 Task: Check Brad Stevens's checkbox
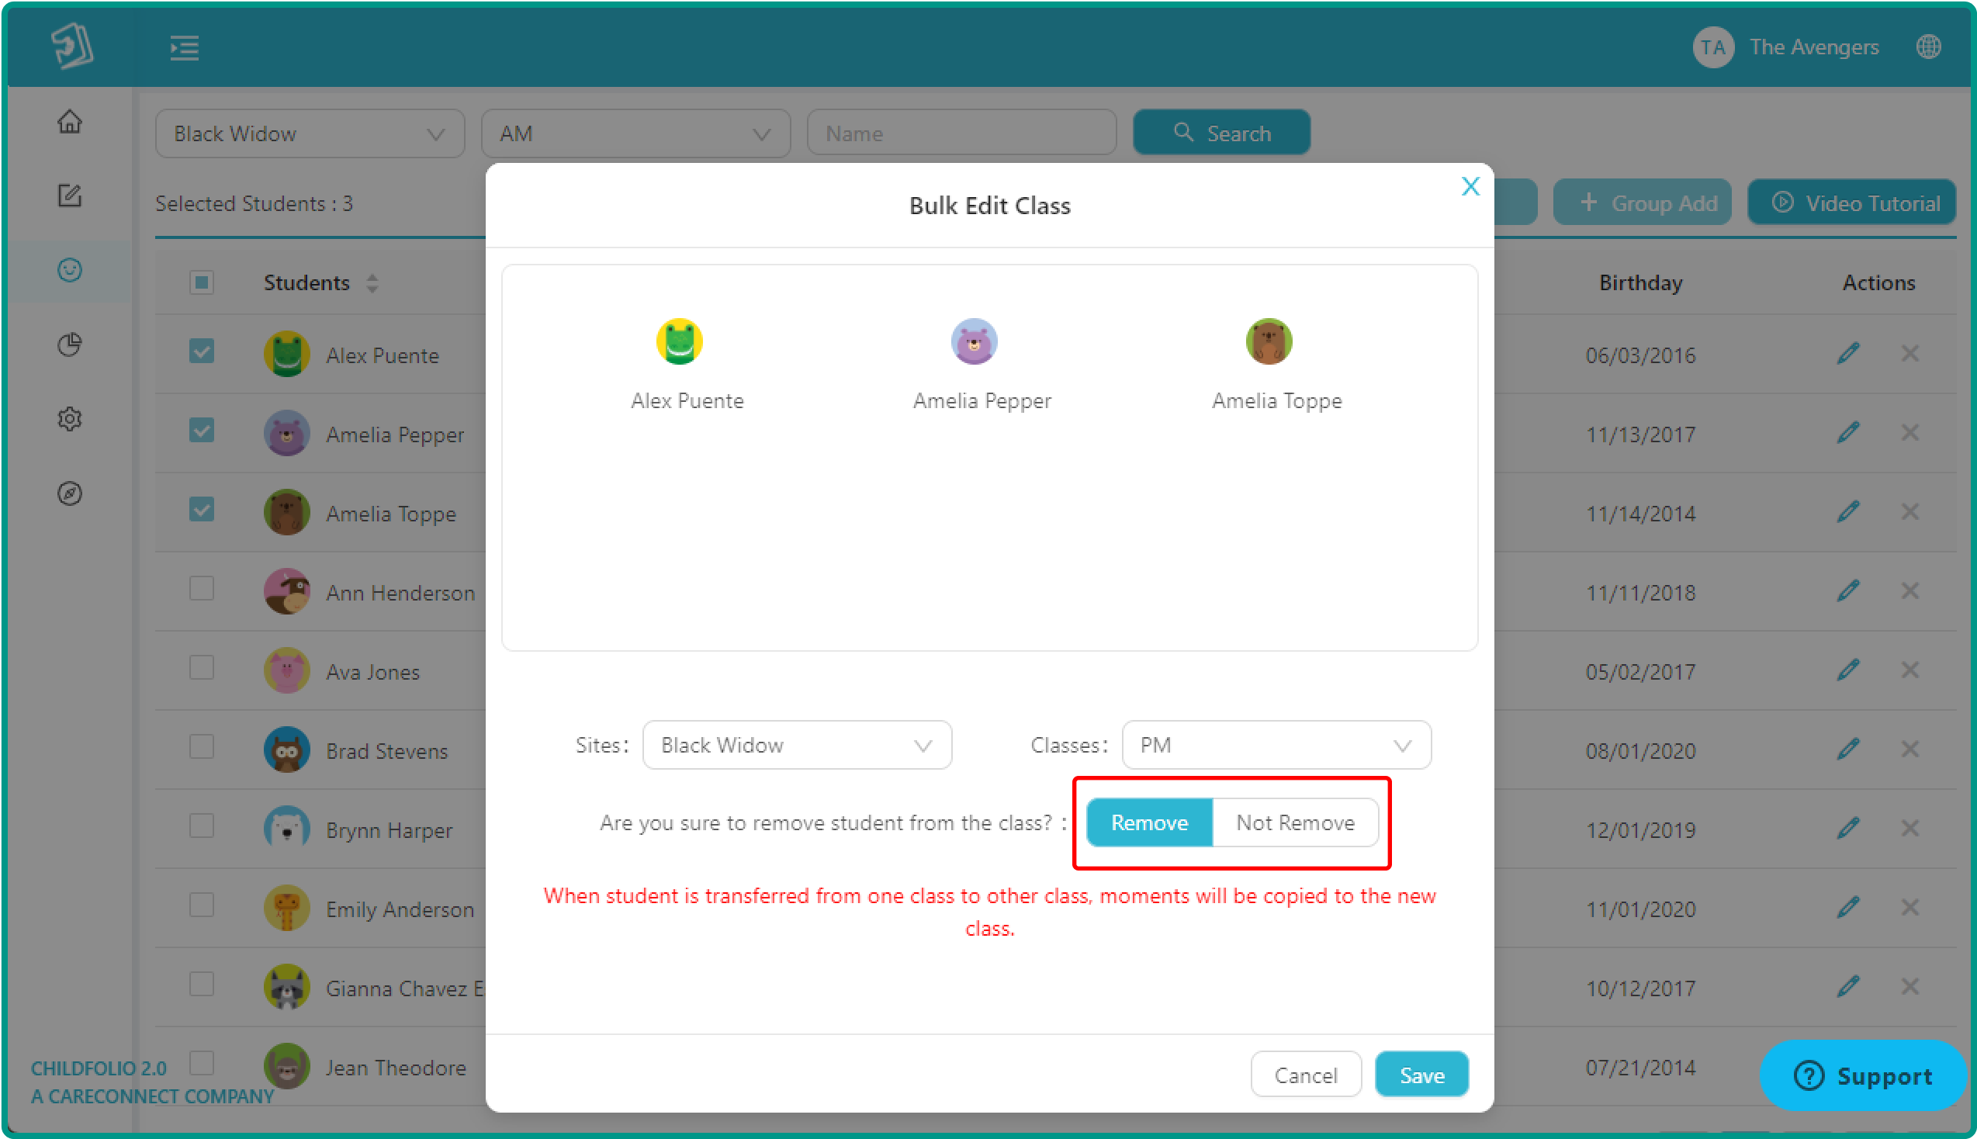click(x=202, y=746)
